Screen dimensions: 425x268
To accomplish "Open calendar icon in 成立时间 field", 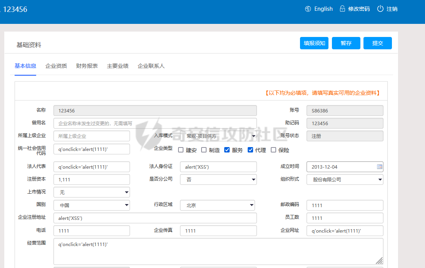I will click(x=380, y=167).
